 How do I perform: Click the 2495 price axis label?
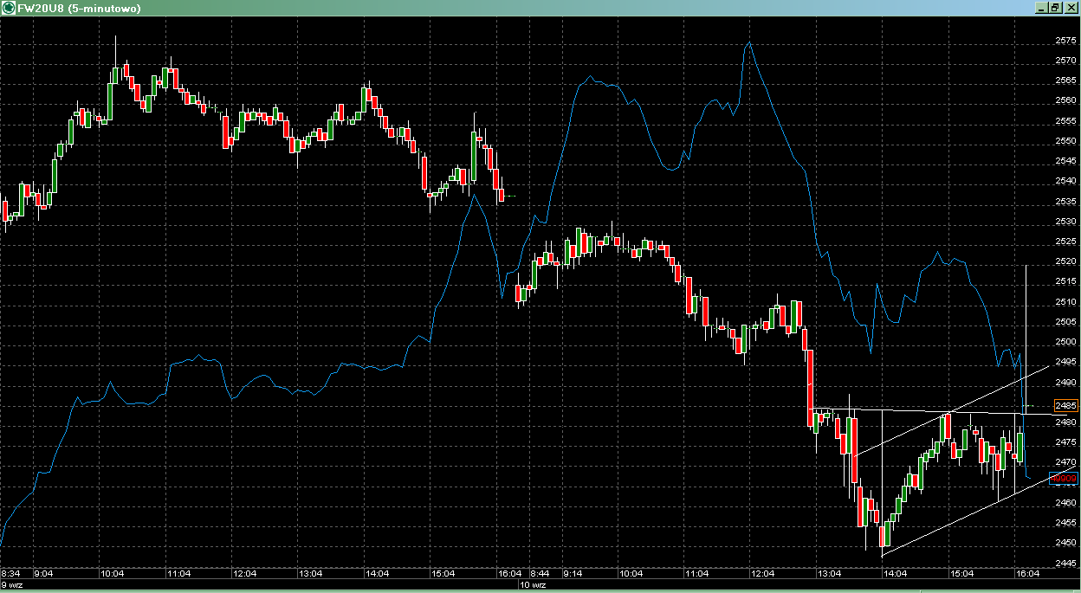click(x=1065, y=362)
